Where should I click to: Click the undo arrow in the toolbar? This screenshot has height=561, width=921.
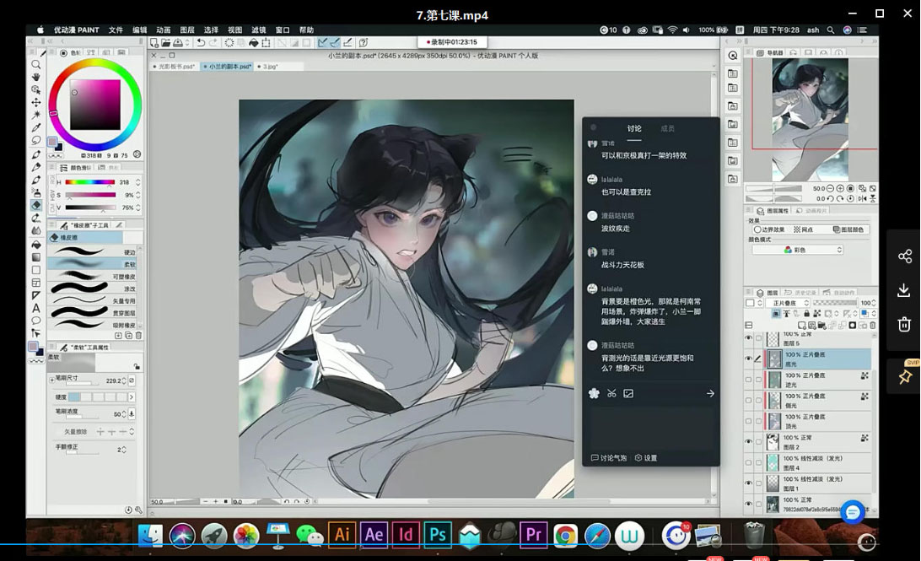201,42
